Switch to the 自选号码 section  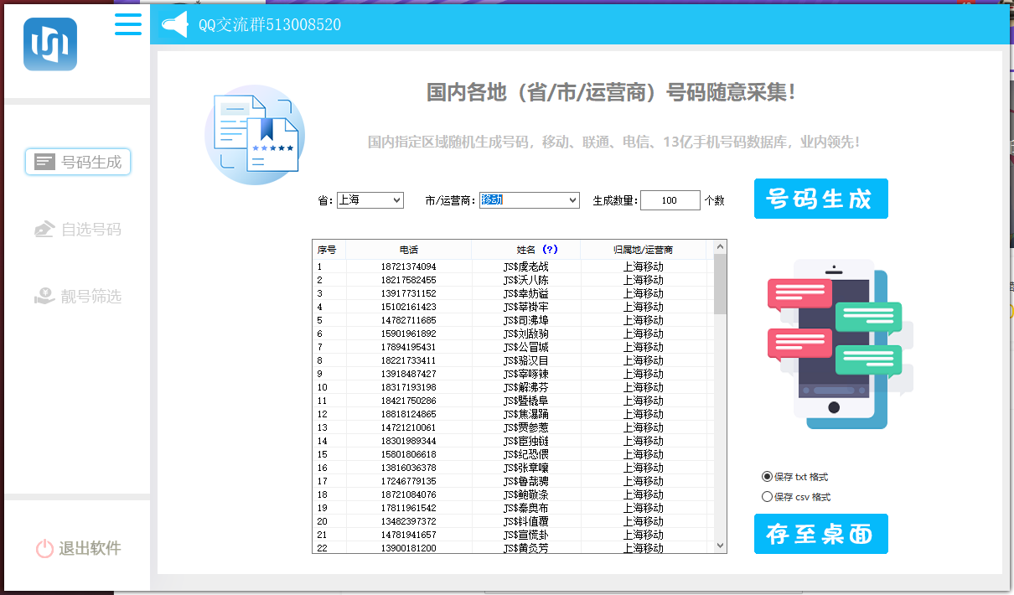tap(77, 229)
